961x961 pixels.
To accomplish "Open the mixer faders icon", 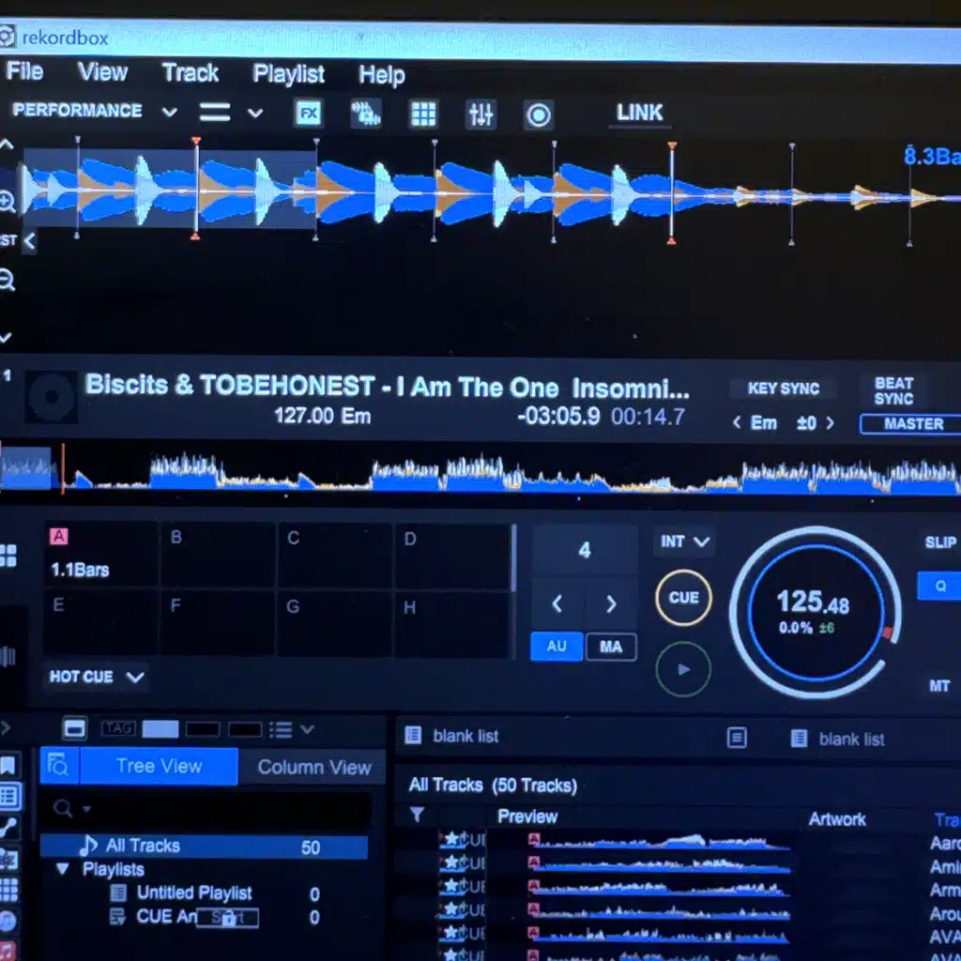I will [x=480, y=114].
